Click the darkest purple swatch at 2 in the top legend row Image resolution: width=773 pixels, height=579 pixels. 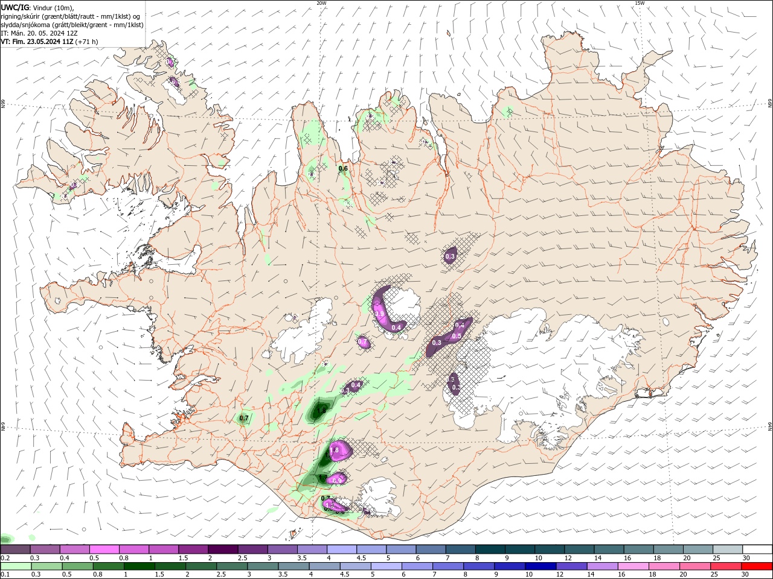222,549
